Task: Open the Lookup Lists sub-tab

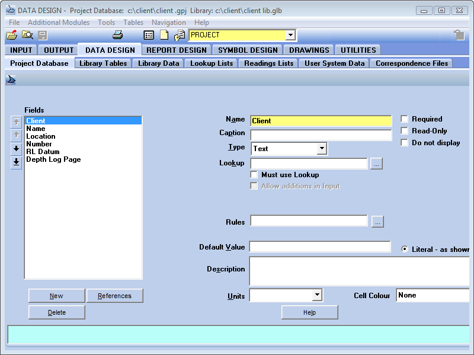Action: [212, 63]
